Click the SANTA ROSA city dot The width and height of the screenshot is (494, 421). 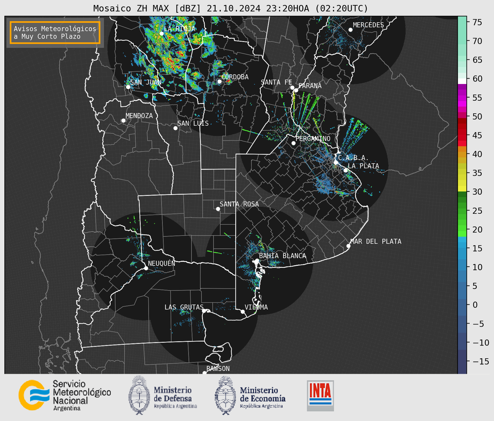[x=218, y=209]
